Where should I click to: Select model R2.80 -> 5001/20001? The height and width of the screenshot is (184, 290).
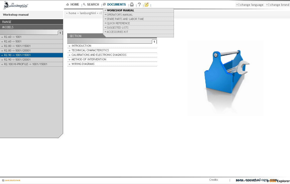[x=31, y=50]
